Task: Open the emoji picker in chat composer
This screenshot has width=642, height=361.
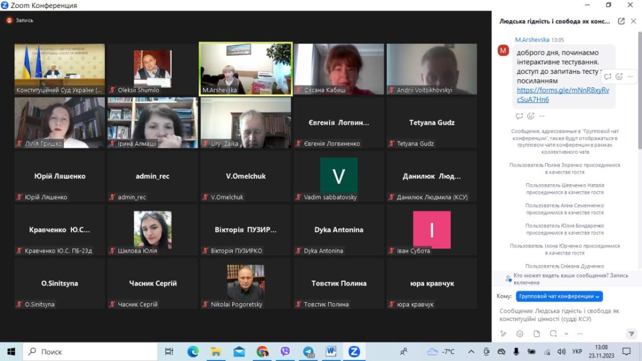Action: [519, 334]
